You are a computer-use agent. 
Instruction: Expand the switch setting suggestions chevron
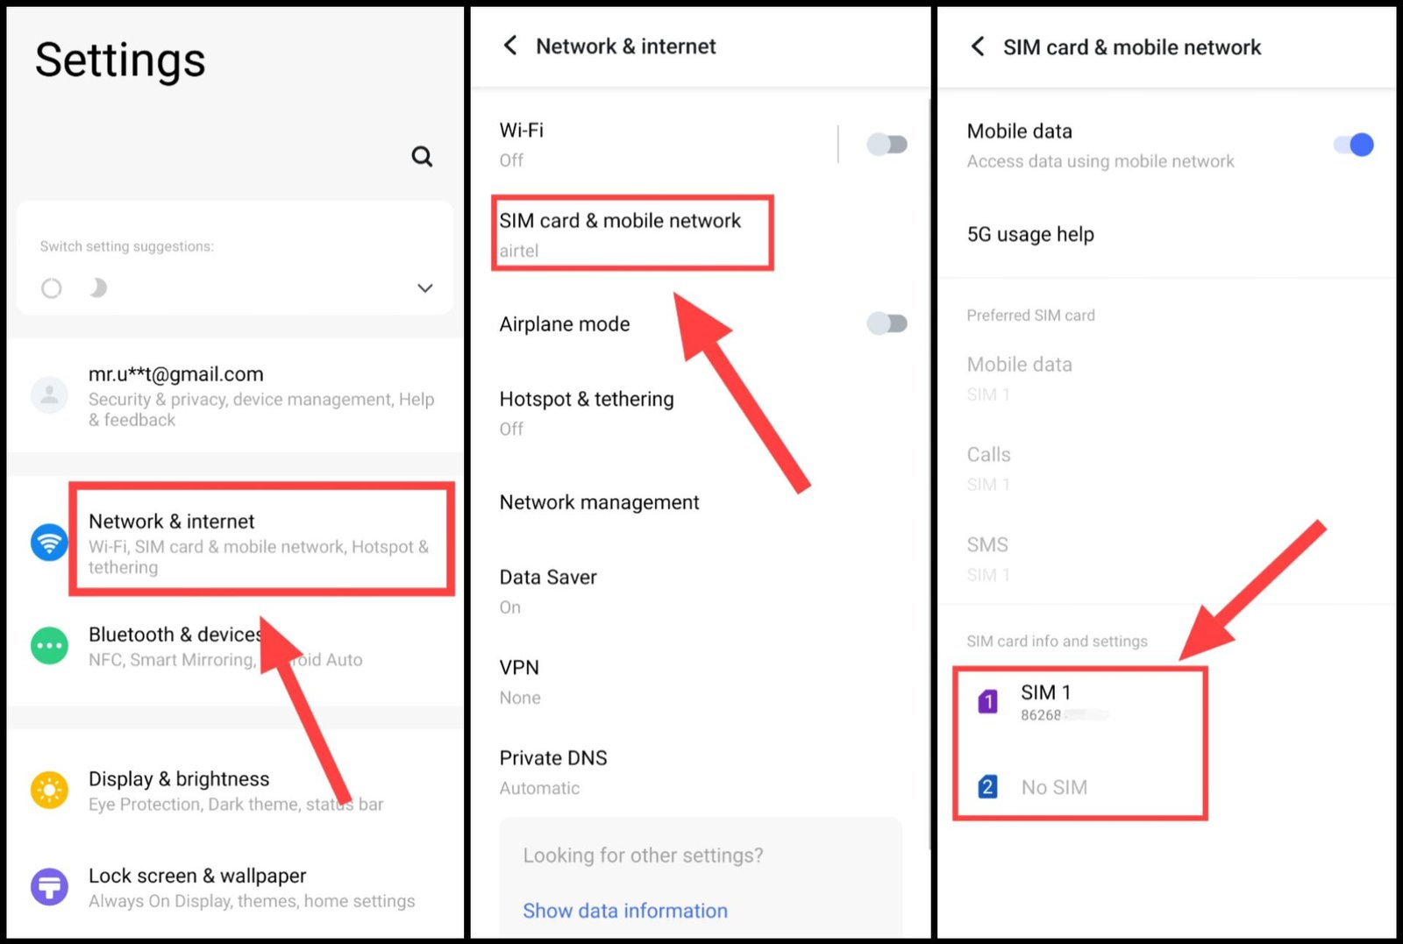pos(425,288)
